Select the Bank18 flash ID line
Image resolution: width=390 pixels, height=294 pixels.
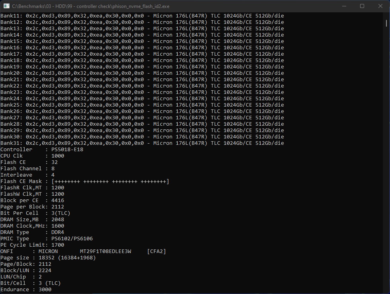point(142,60)
